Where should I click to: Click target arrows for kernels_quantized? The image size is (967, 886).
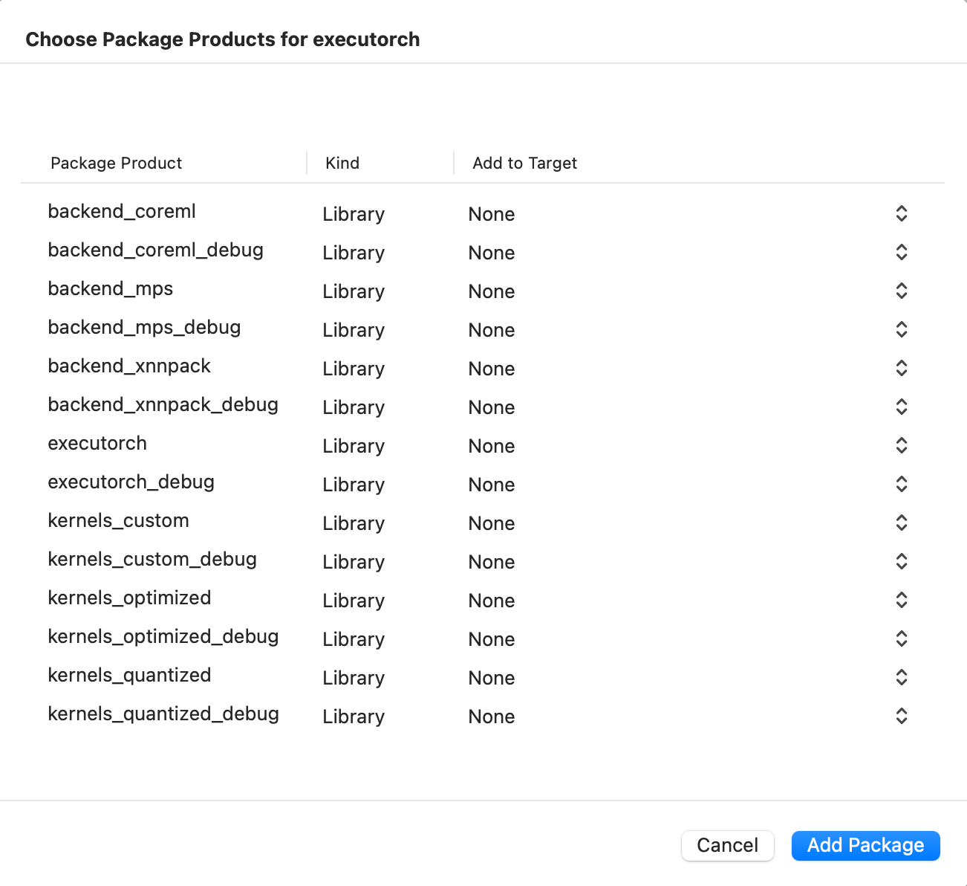click(x=901, y=678)
